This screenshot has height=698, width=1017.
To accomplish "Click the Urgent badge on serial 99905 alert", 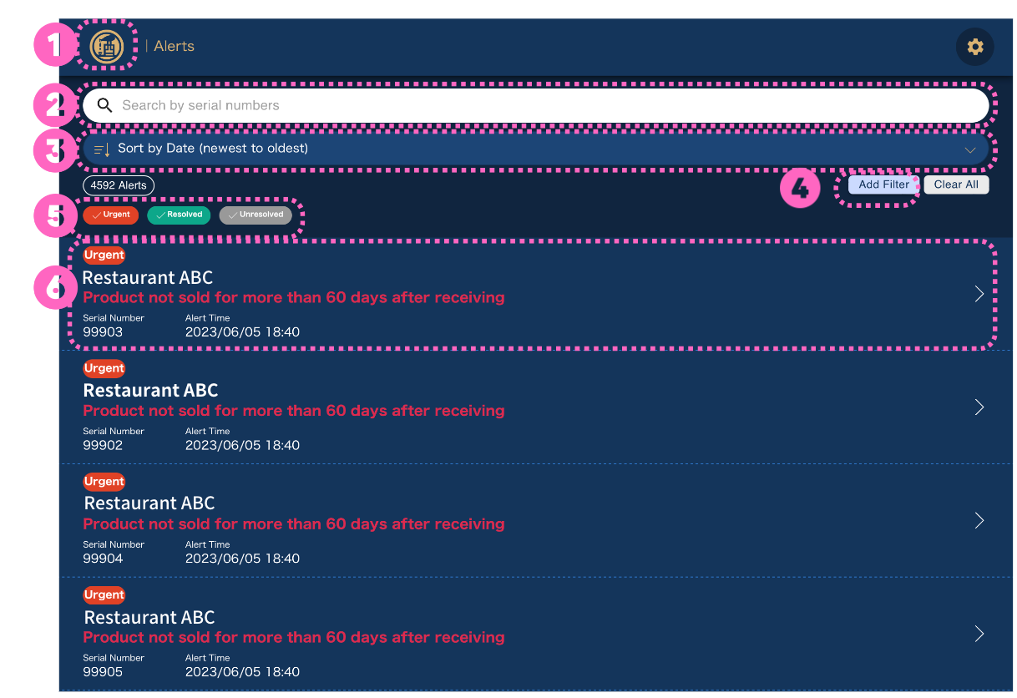I will [104, 595].
